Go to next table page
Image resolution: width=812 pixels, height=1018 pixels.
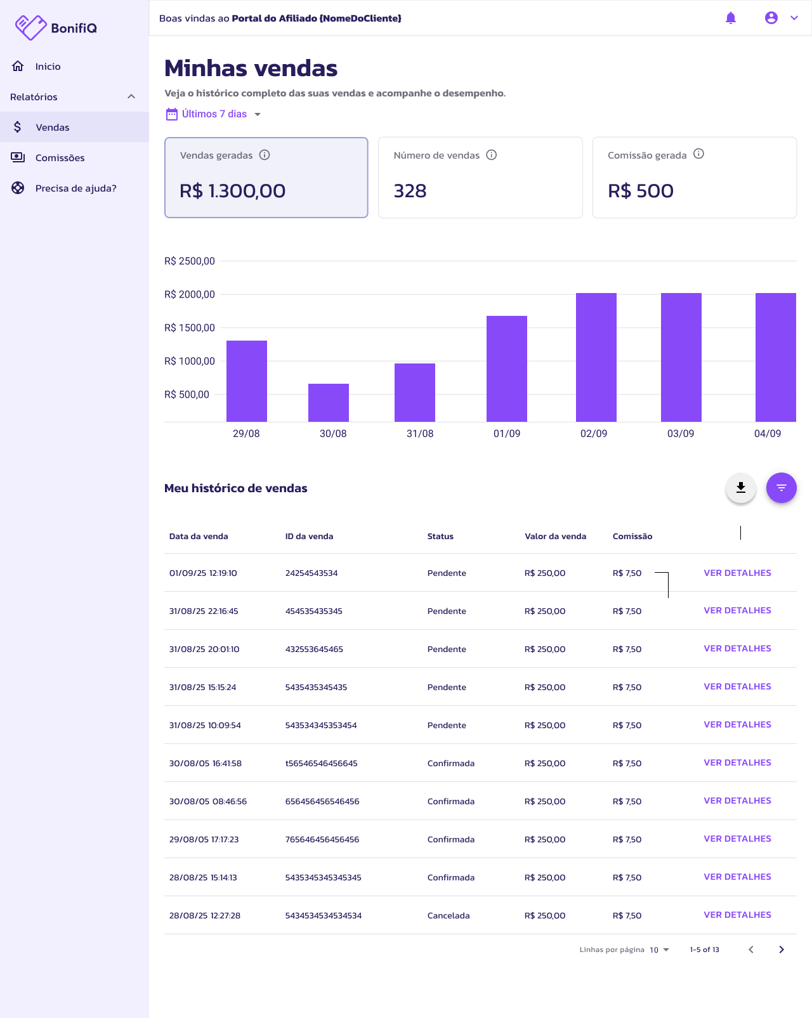click(x=782, y=949)
